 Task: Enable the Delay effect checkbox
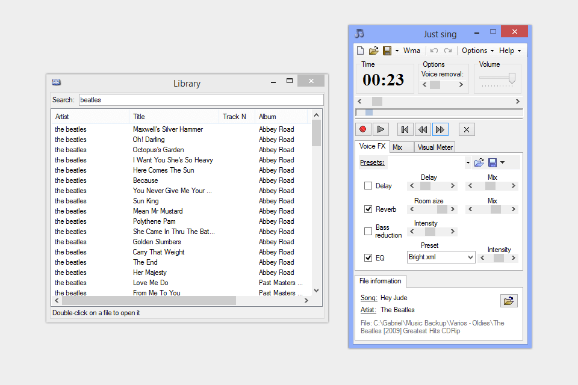[368, 186]
